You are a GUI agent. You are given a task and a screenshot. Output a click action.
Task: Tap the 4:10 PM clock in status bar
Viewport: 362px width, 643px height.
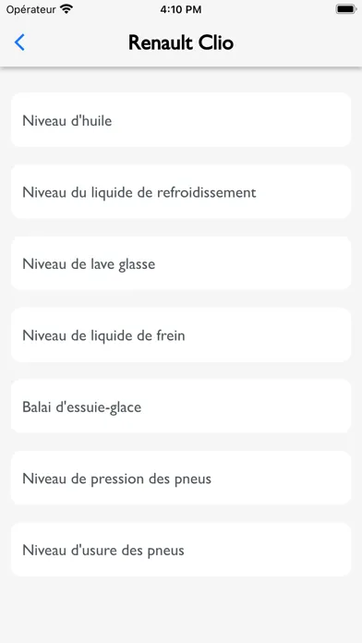tap(181, 9)
